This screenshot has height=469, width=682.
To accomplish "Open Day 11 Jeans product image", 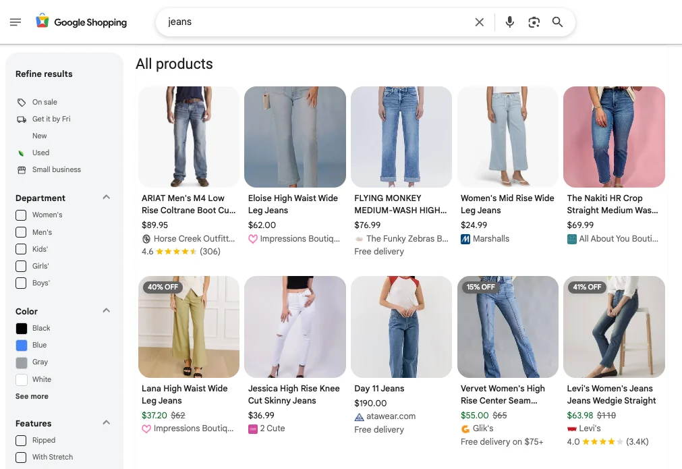I will coord(401,327).
